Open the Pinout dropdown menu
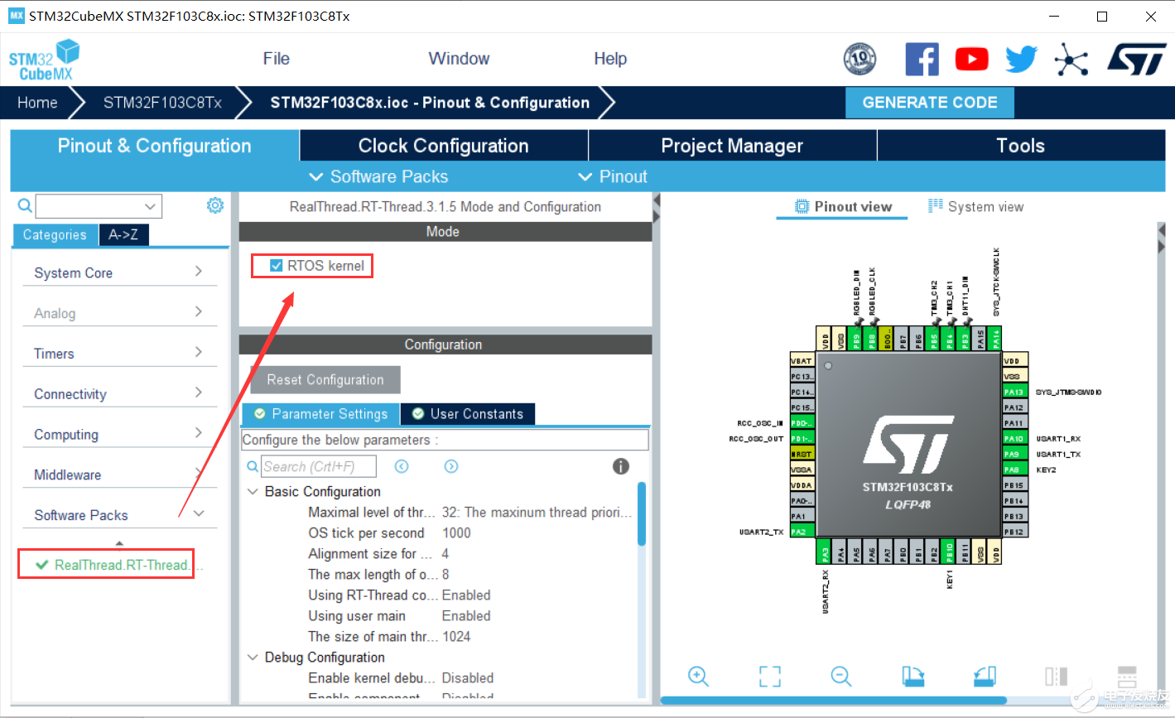The width and height of the screenshot is (1175, 718). point(613,176)
